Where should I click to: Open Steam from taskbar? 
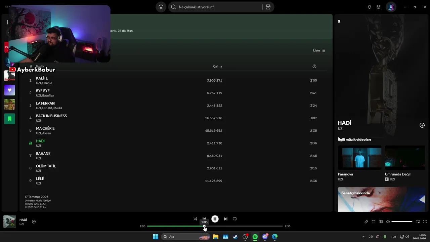pyautogui.click(x=235, y=237)
